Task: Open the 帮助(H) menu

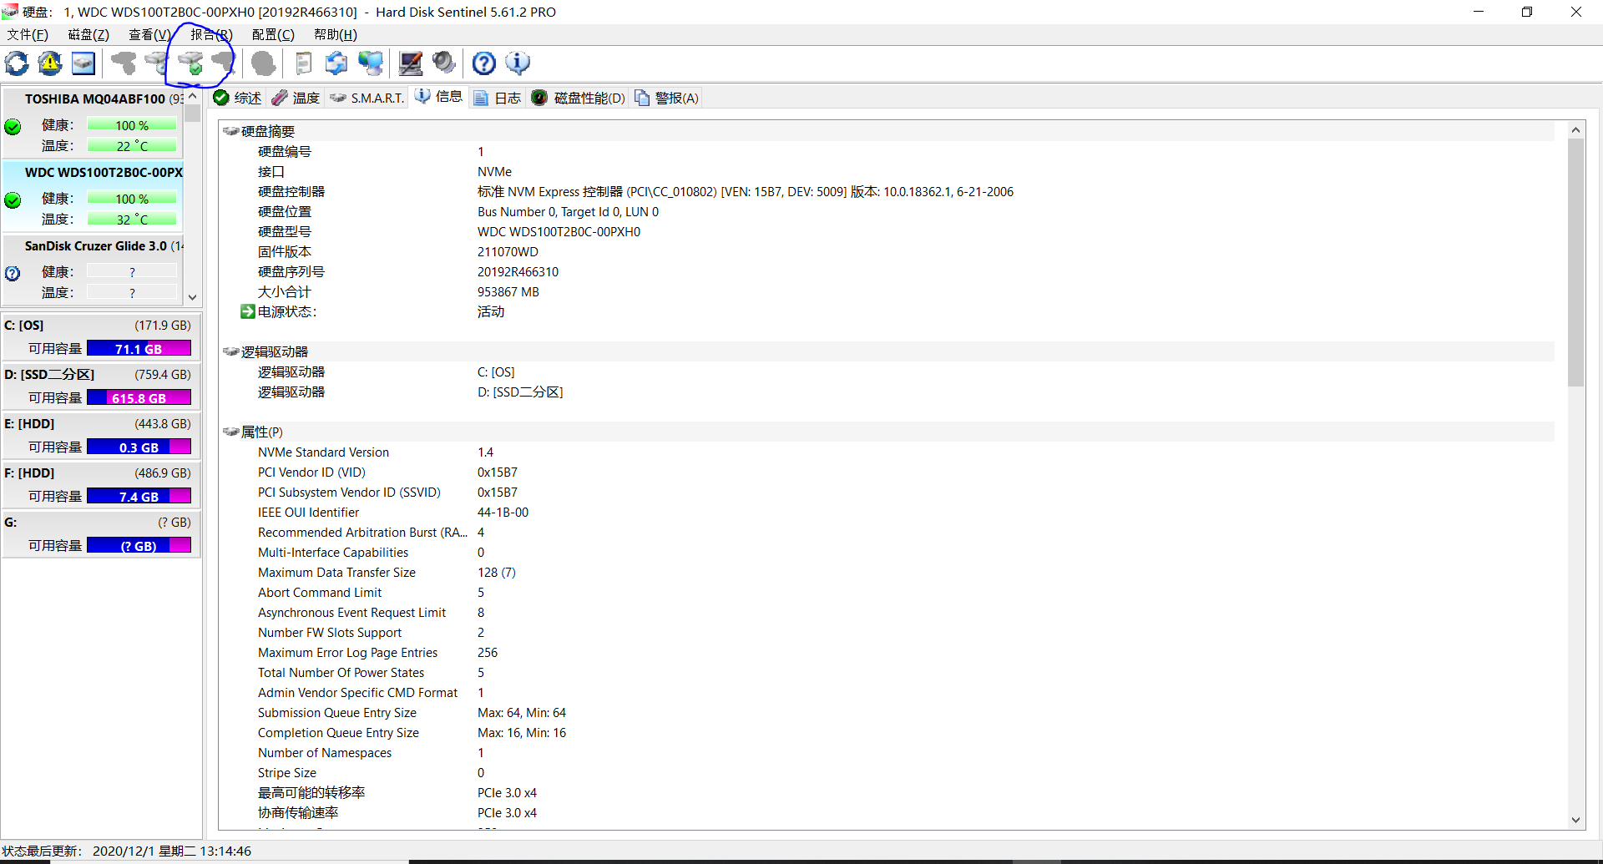Action: [x=336, y=34]
